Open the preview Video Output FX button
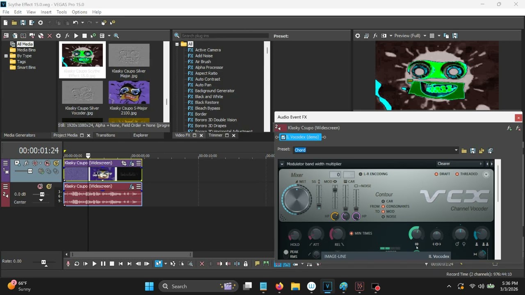The width and height of the screenshot is (525, 295). 375,36
